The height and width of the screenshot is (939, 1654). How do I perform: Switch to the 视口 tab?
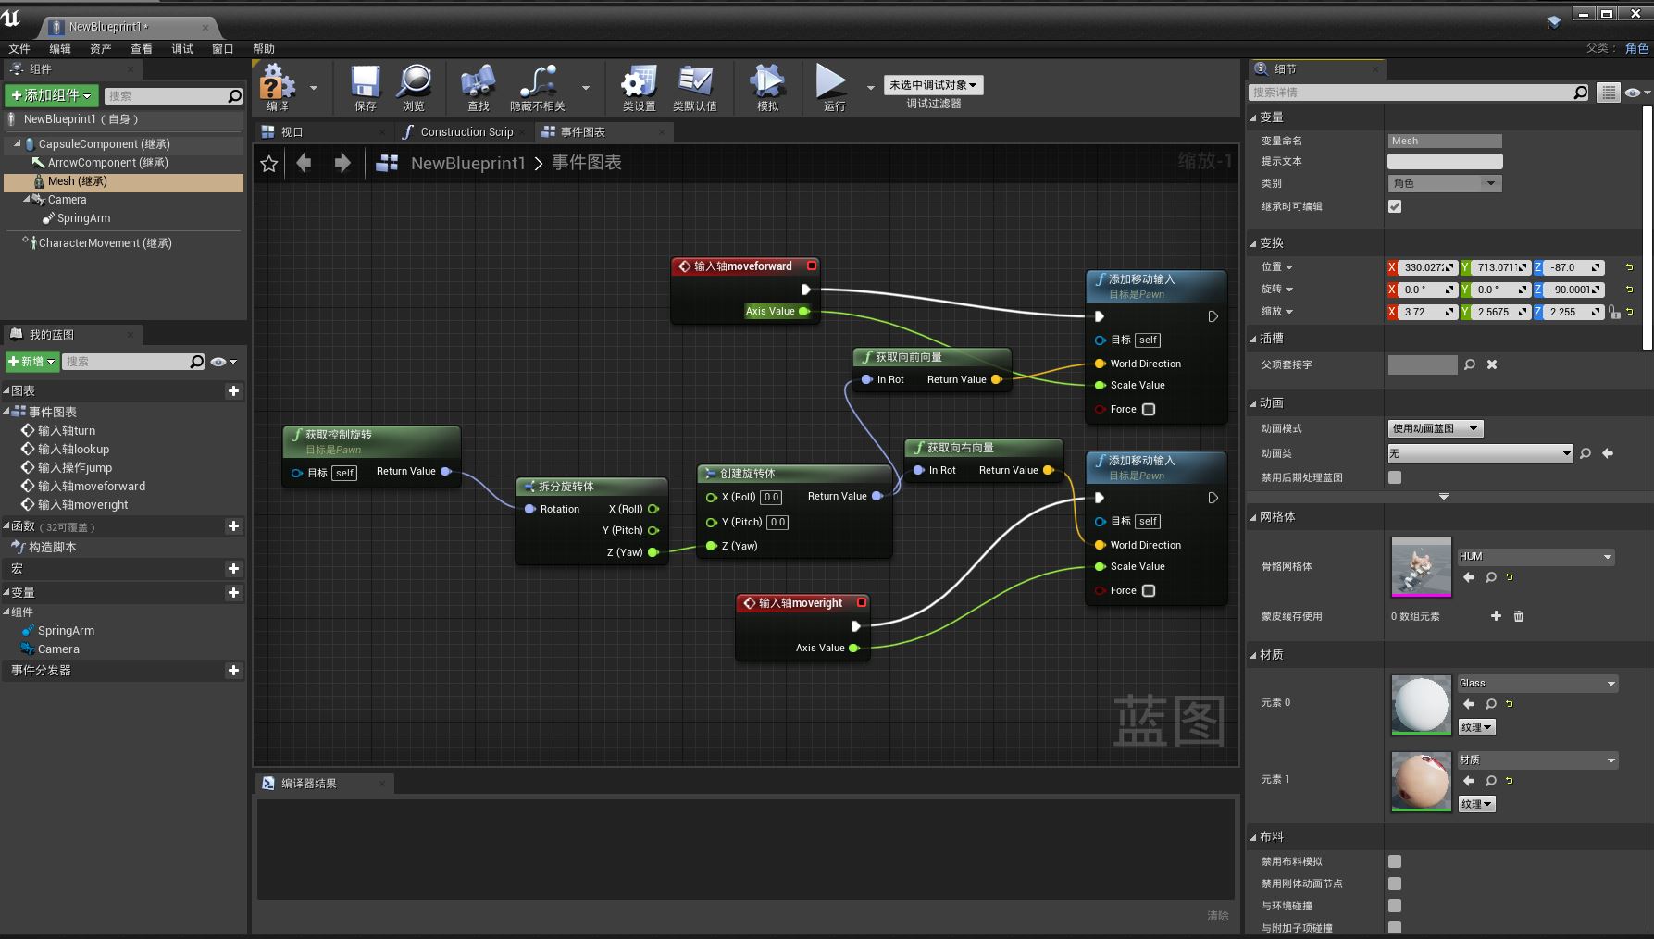click(x=292, y=132)
